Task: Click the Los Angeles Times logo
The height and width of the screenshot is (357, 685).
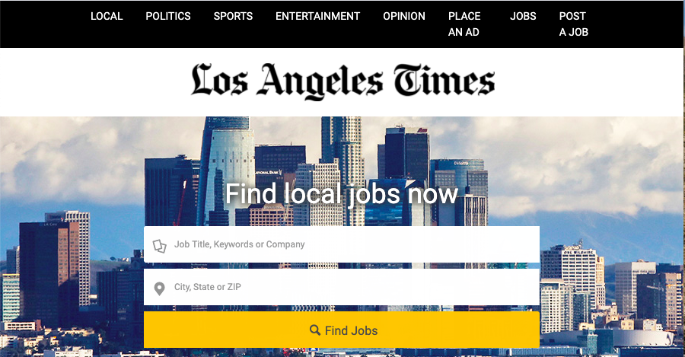Action: 343,81
